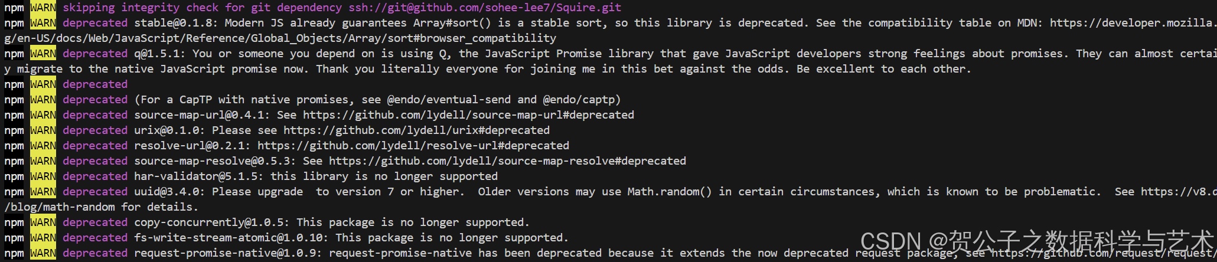
Task: Click the developer.mozilla MDN URL
Action: click(1133, 23)
